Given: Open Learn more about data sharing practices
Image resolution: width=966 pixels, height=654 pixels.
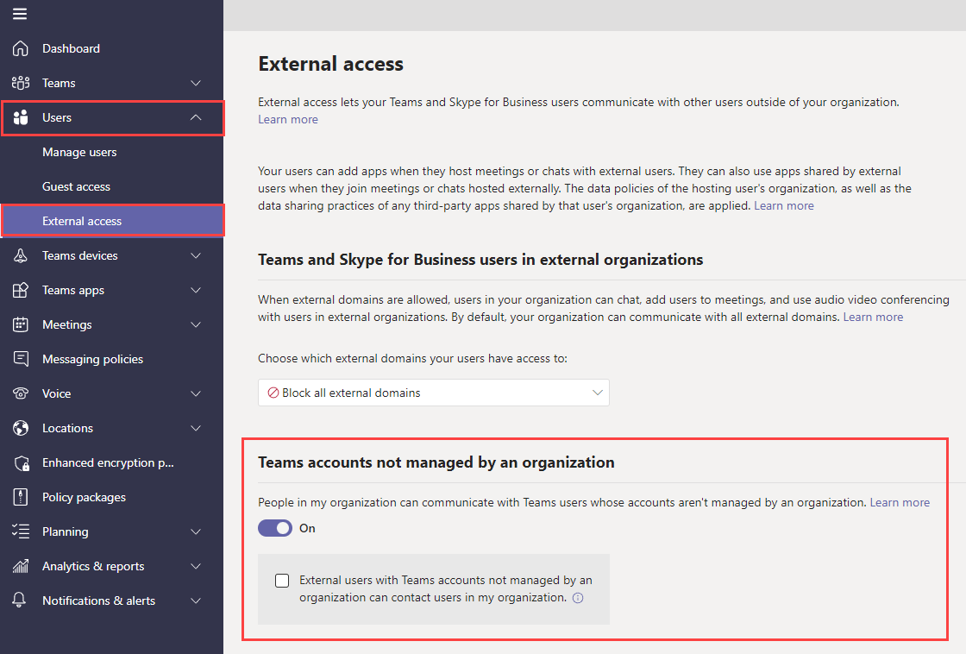Looking at the screenshot, I should pos(783,205).
